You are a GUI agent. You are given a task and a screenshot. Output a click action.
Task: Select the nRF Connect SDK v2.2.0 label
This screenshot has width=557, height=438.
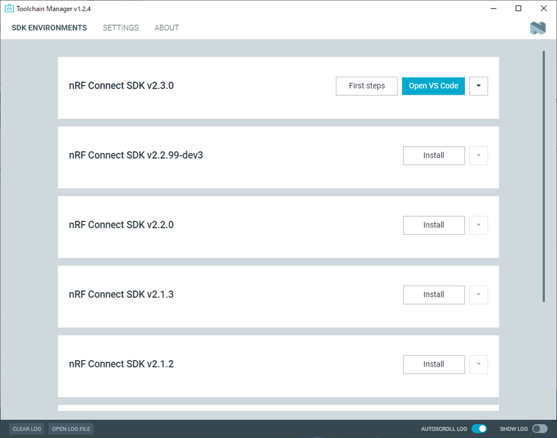[121, 225]
